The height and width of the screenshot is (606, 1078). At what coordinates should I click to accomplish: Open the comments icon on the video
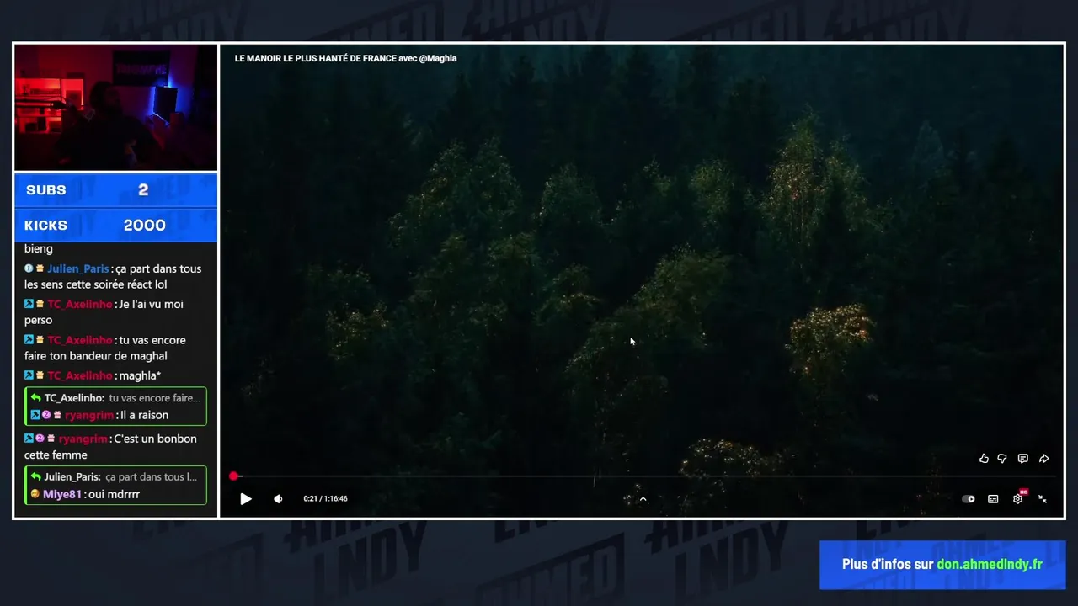1023,459
